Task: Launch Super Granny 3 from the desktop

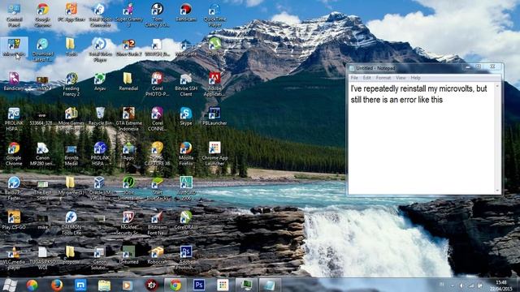Action: tap(128, 15)
